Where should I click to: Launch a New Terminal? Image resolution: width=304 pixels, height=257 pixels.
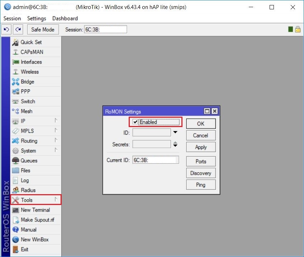pos(36,210)
